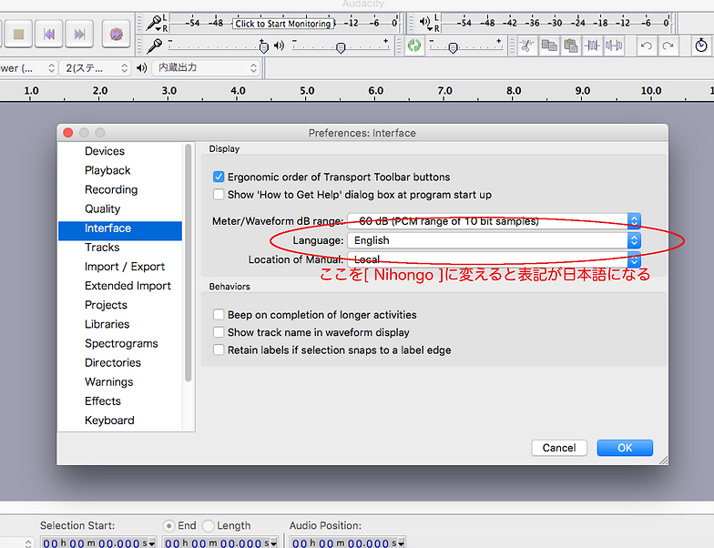Select Spectrograms preferences category
The image size is (714, 548).
pyautogui.click(x=120, y=344)
